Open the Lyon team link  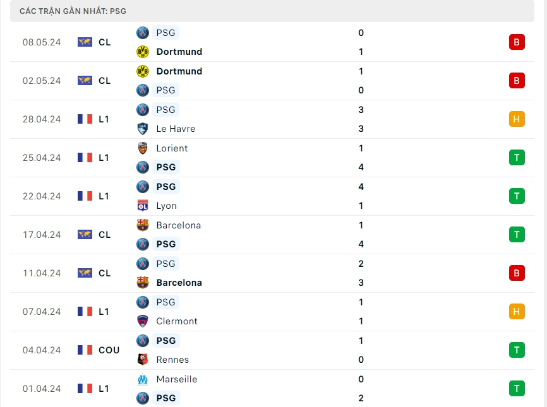point(166,206)
